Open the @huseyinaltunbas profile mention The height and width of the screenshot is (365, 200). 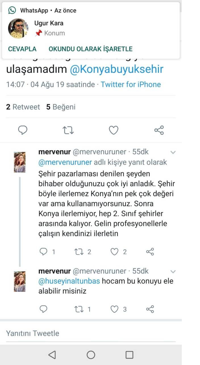point(69,281)
